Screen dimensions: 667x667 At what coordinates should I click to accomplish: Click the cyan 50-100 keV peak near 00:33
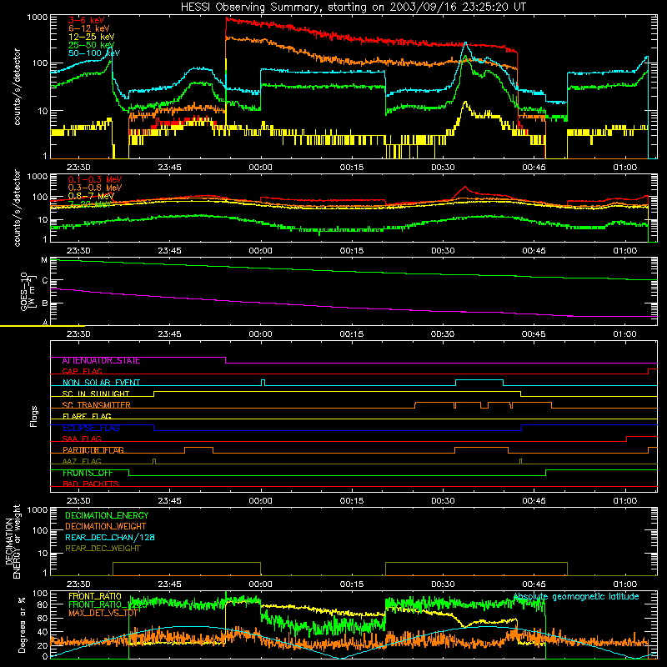point(466,43)
